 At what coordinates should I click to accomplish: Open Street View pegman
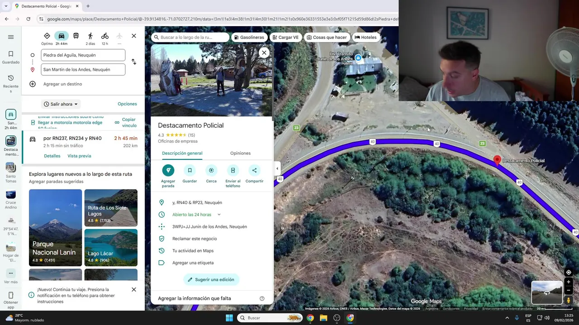coord(569,300)
